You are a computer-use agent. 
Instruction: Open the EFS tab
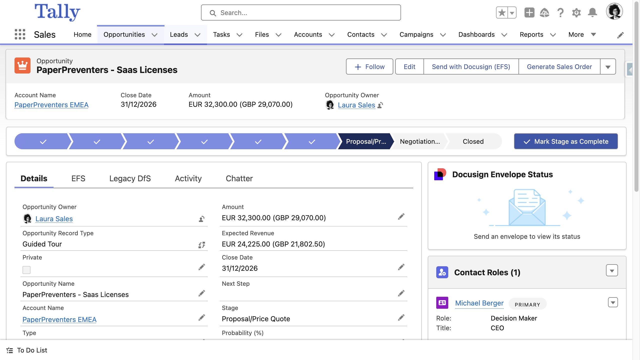coord(78,178)
